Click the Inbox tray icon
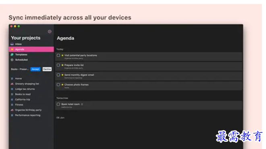Screen dimensions: 266x149 coord(12,44)
